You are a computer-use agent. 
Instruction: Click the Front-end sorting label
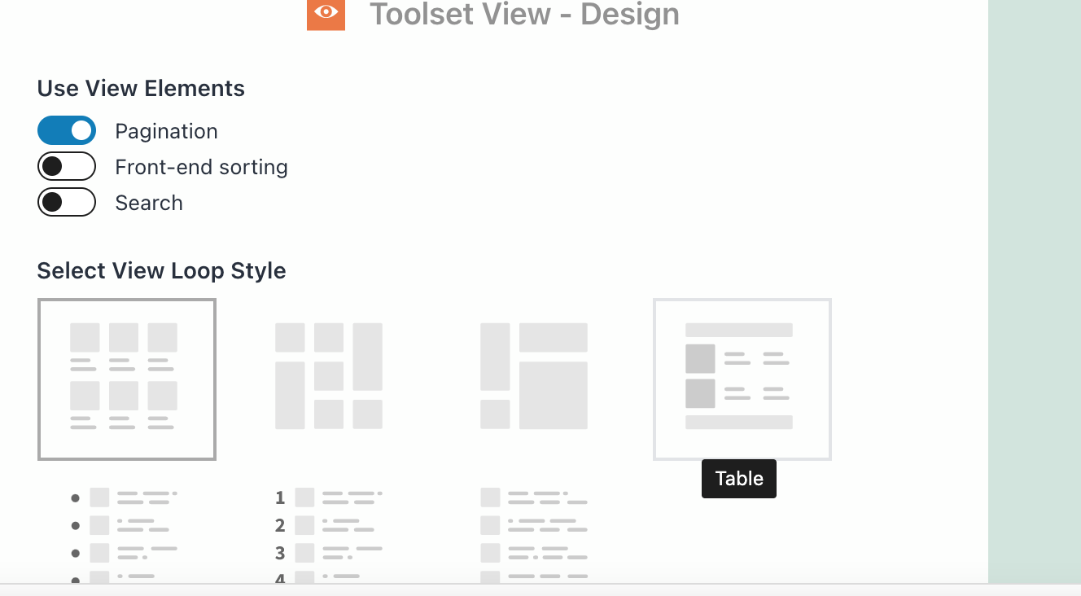click(x=201, y=167)
